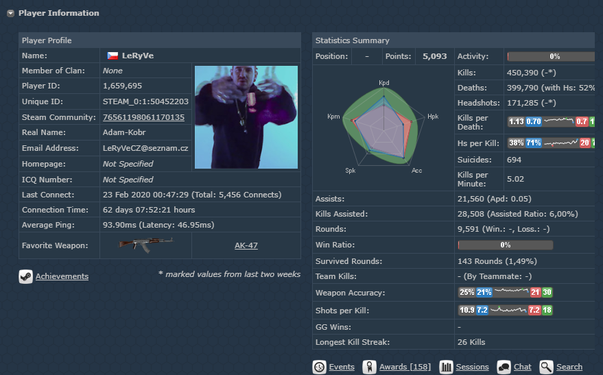
Task: Click the Statistics Summary panel header
Action: (453, 40)
